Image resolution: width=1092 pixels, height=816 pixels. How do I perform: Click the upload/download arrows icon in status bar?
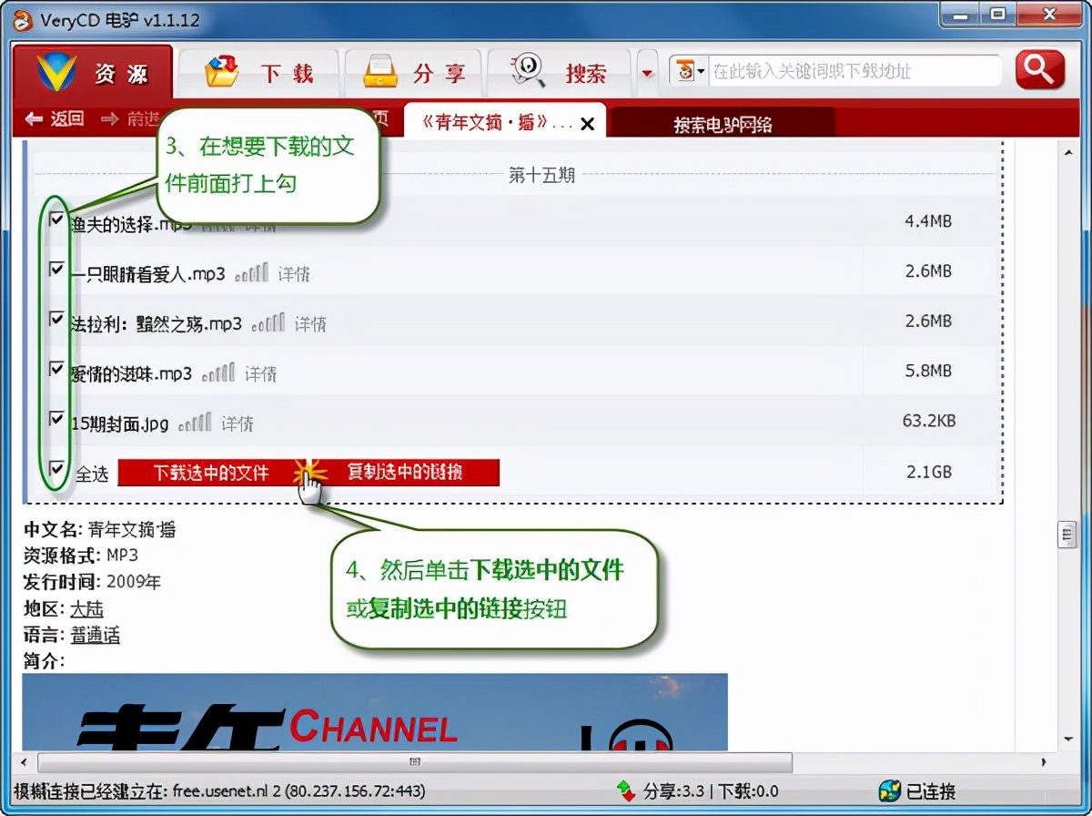pos(625,792)
